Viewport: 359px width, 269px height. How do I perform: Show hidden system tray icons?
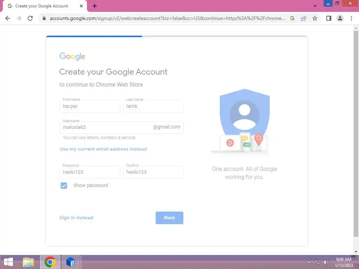[309, 262]
